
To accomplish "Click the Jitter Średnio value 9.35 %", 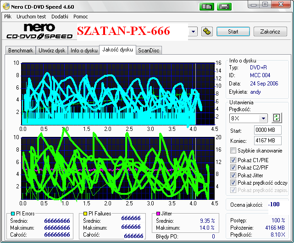I will coord(207,220).
